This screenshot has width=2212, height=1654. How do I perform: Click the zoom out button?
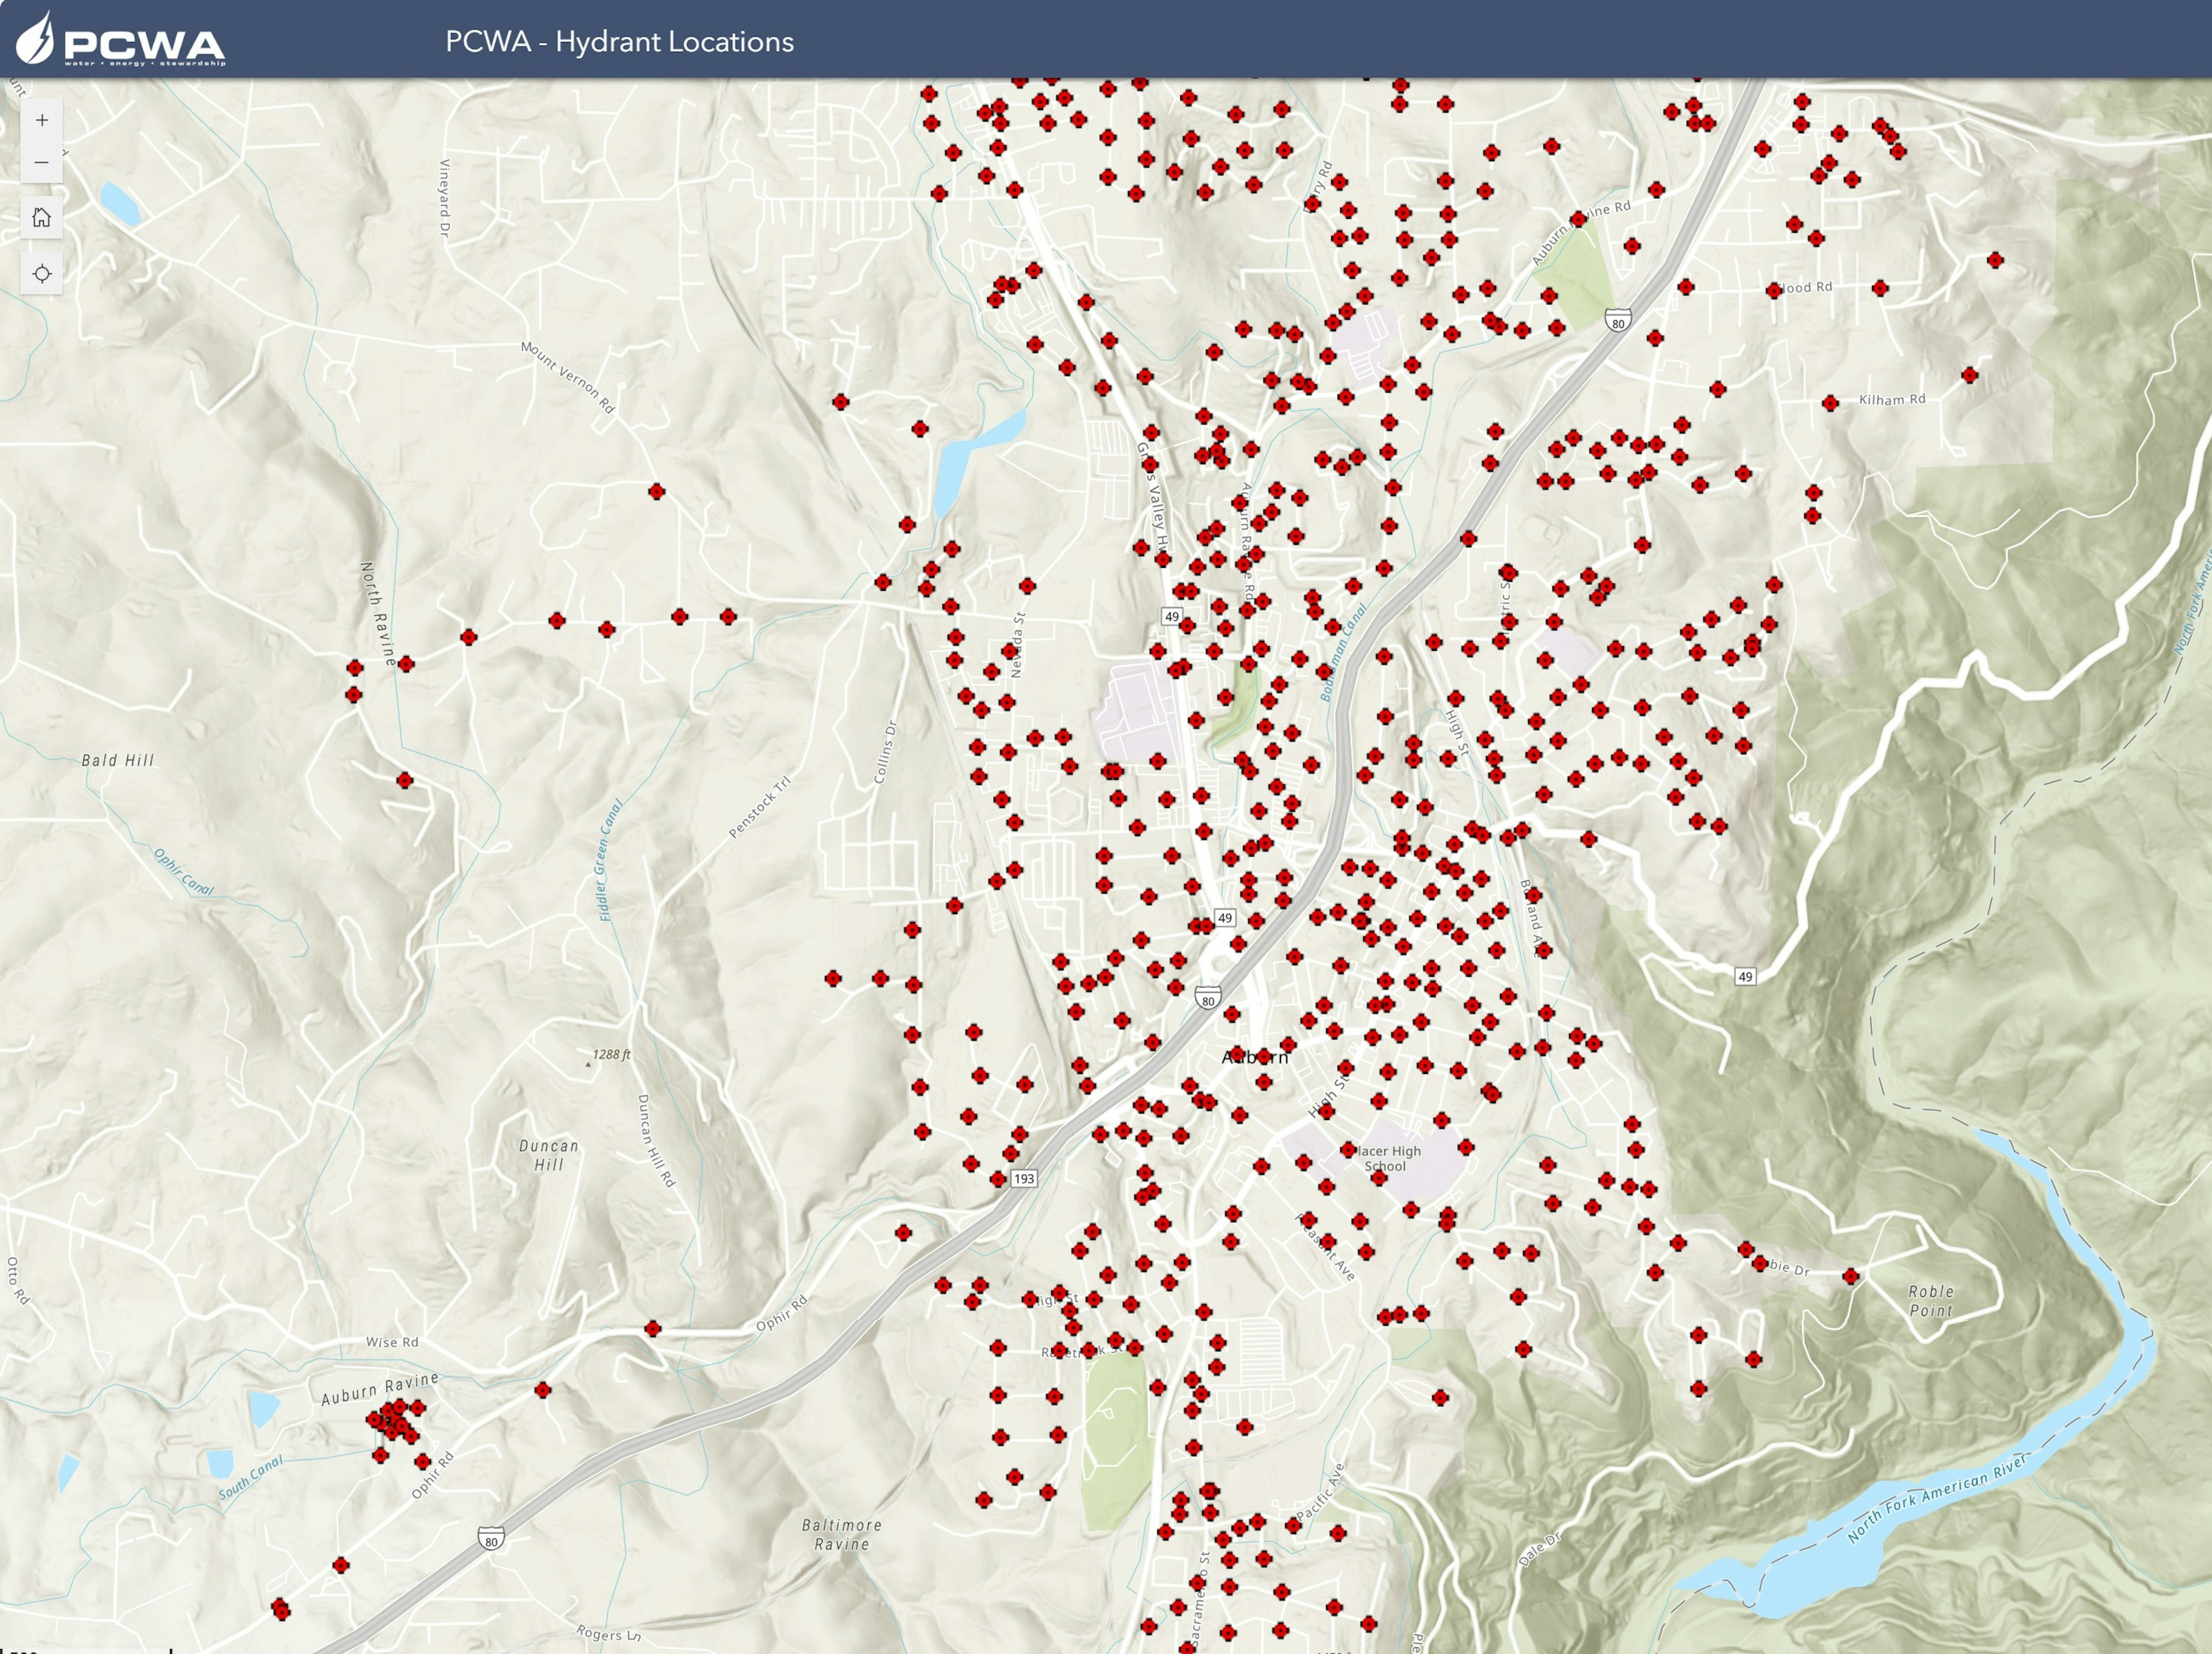pyautogui.click(x=42, y=162)
